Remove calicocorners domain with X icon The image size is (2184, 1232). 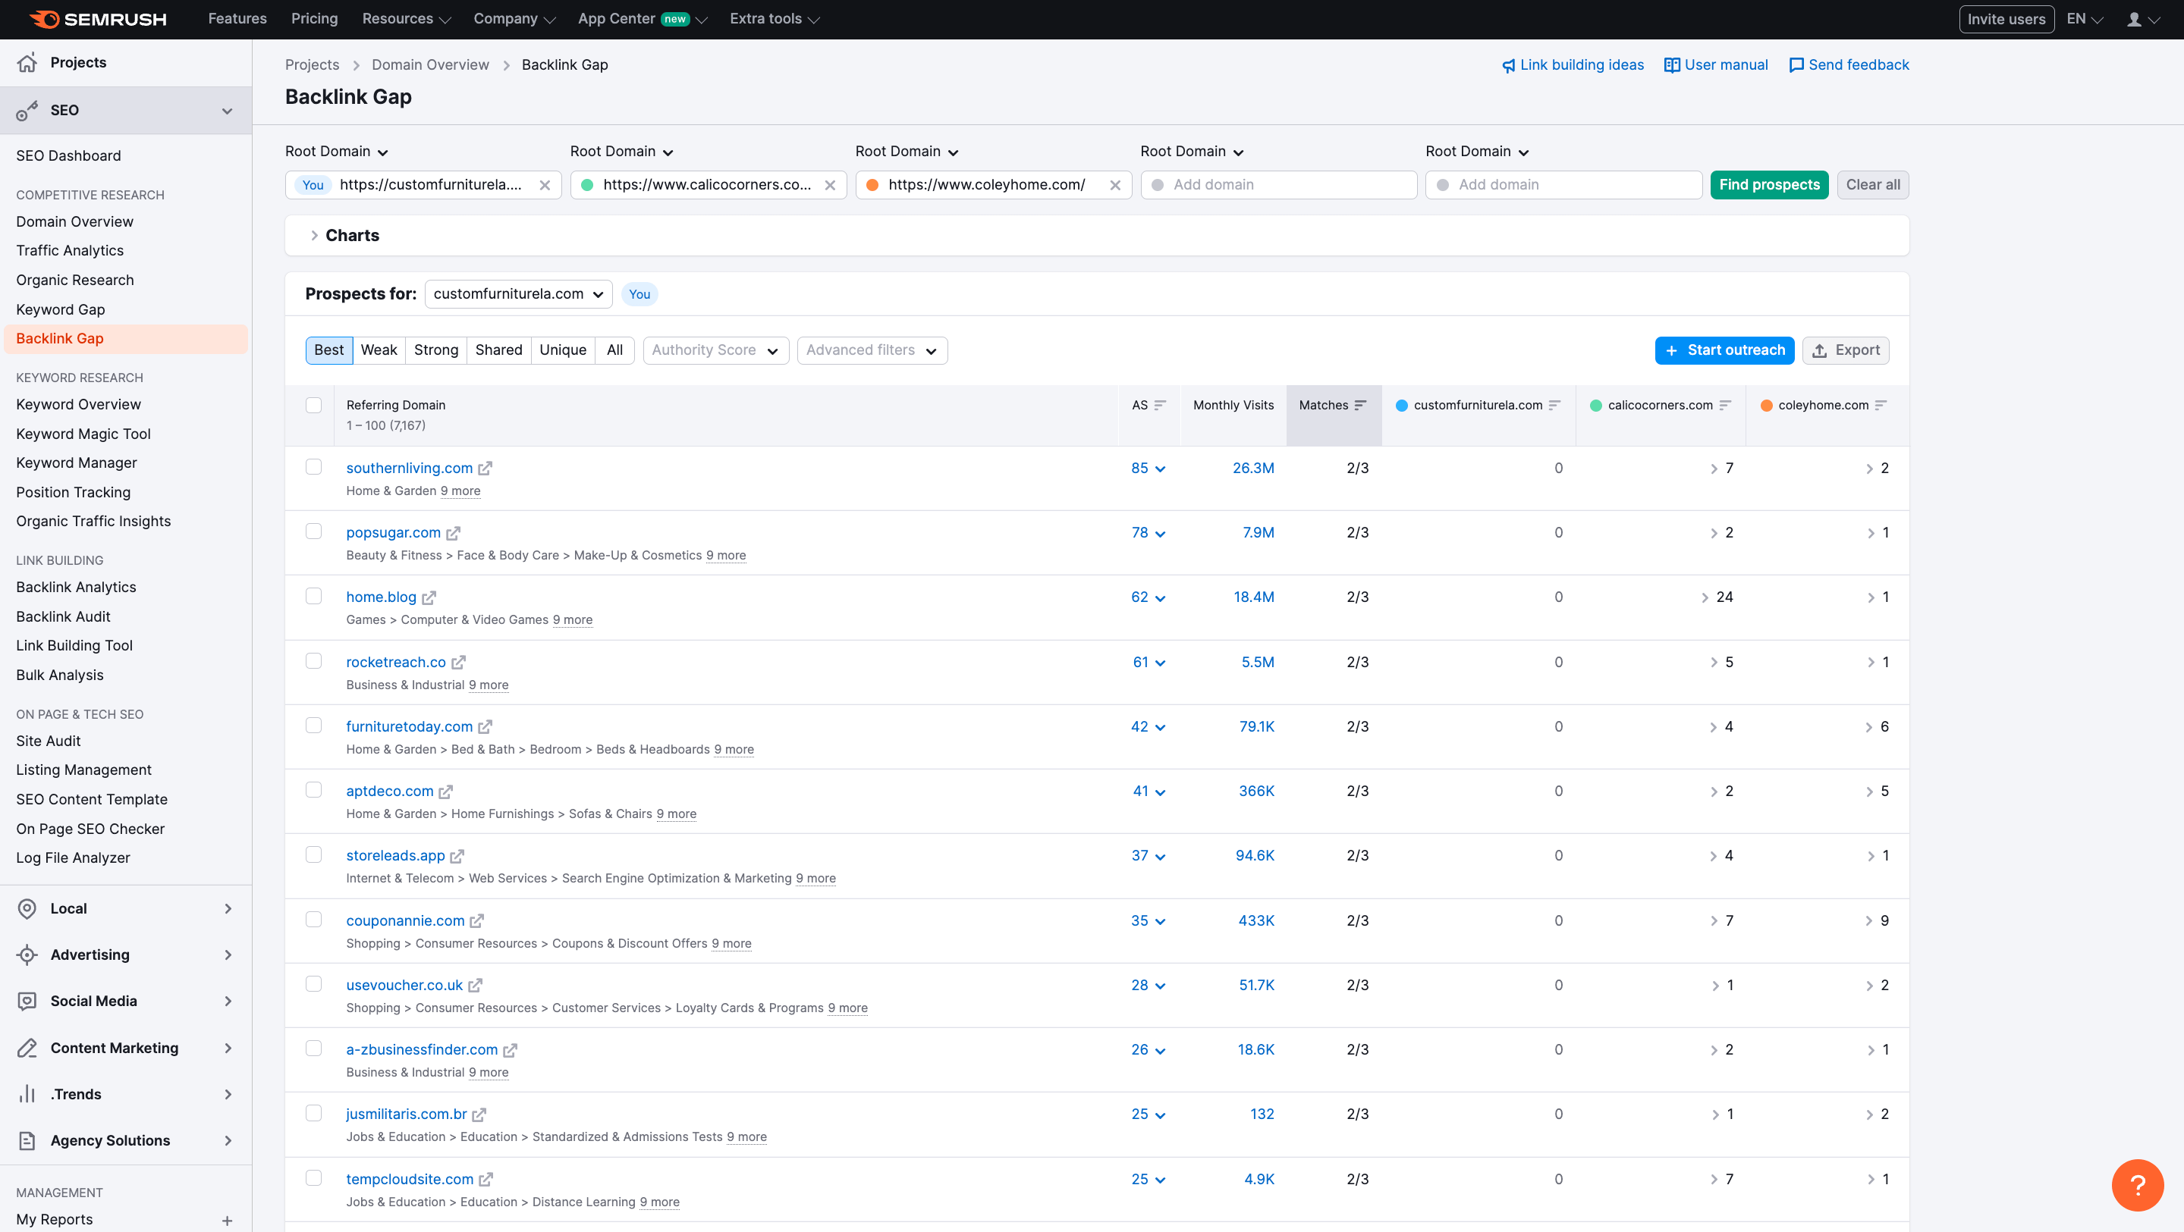click(830, 186)
